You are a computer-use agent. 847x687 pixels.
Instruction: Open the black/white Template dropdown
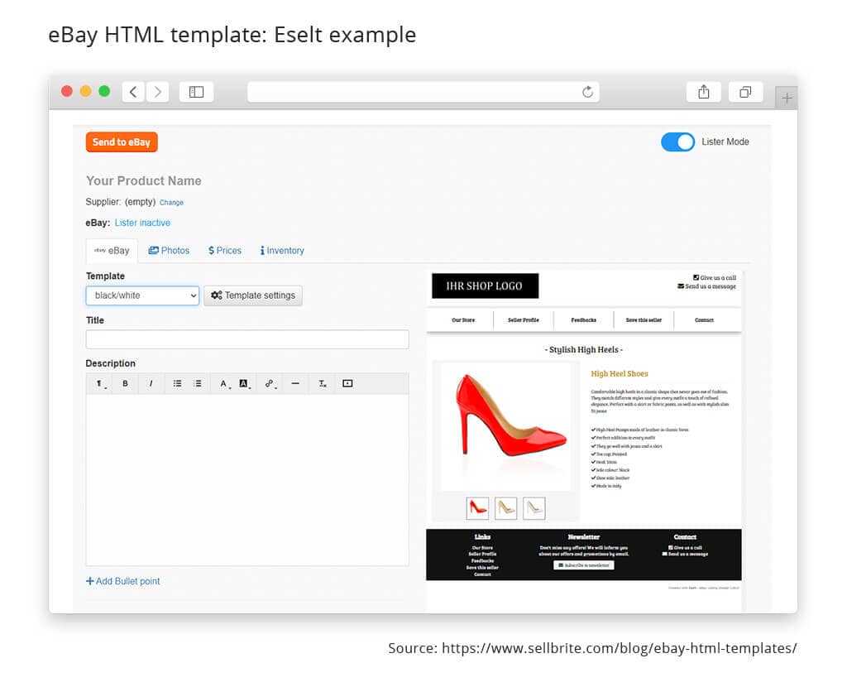142,295
